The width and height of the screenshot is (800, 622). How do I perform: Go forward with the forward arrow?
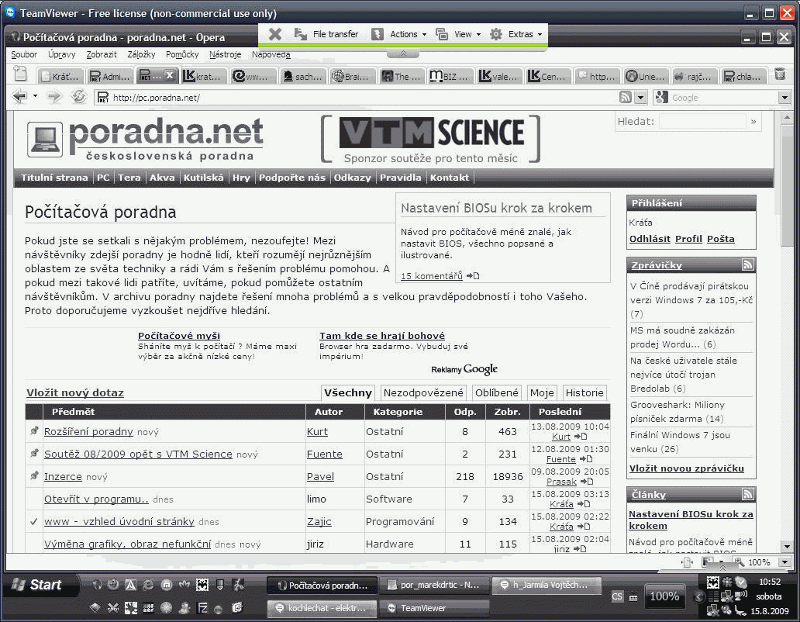point(53,96)
